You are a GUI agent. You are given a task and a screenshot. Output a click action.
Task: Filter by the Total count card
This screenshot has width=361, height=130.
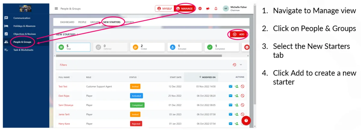pos(73,47)
